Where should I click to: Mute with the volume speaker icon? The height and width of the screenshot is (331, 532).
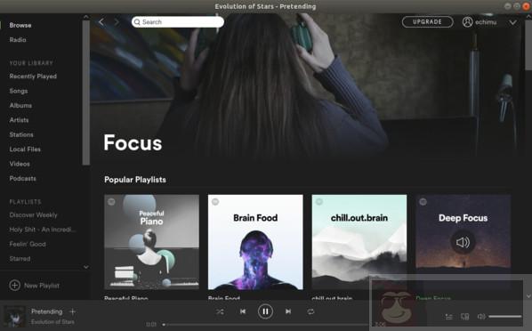tap(481, 317)
